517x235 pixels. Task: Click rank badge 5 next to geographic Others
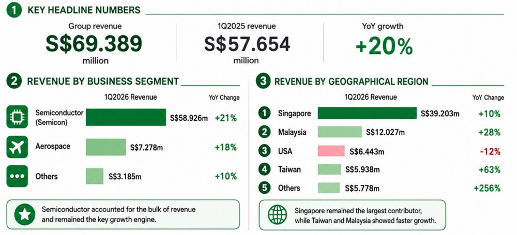tap(264, 188)
